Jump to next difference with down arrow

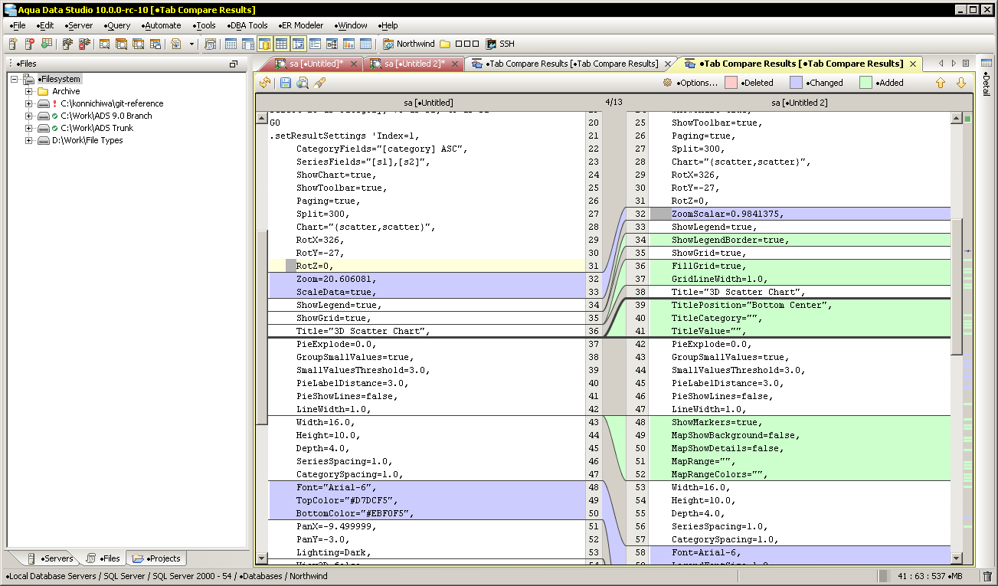[x=960, y=83]
